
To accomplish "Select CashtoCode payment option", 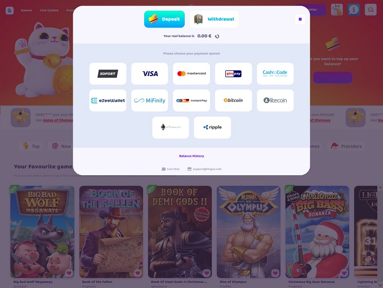I will pos(275,74).
